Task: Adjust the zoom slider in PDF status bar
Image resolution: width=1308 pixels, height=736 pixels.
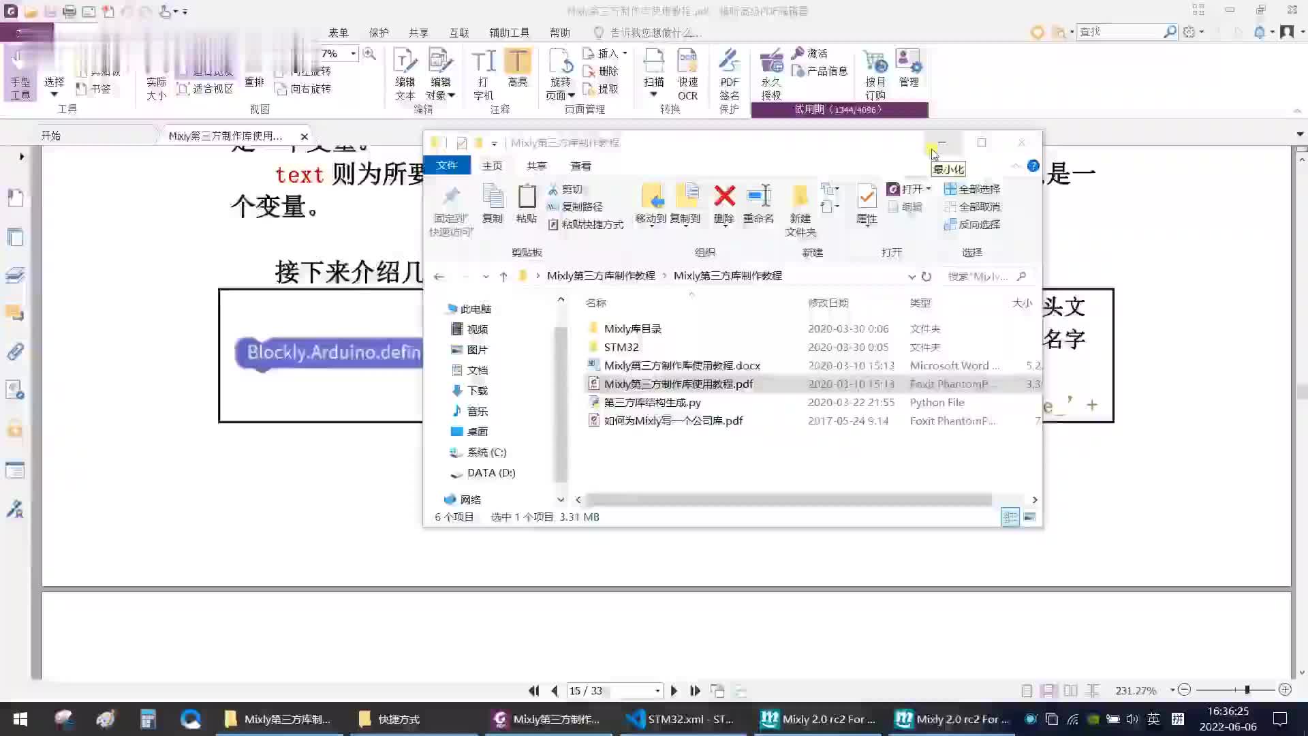Action: 1247,690
